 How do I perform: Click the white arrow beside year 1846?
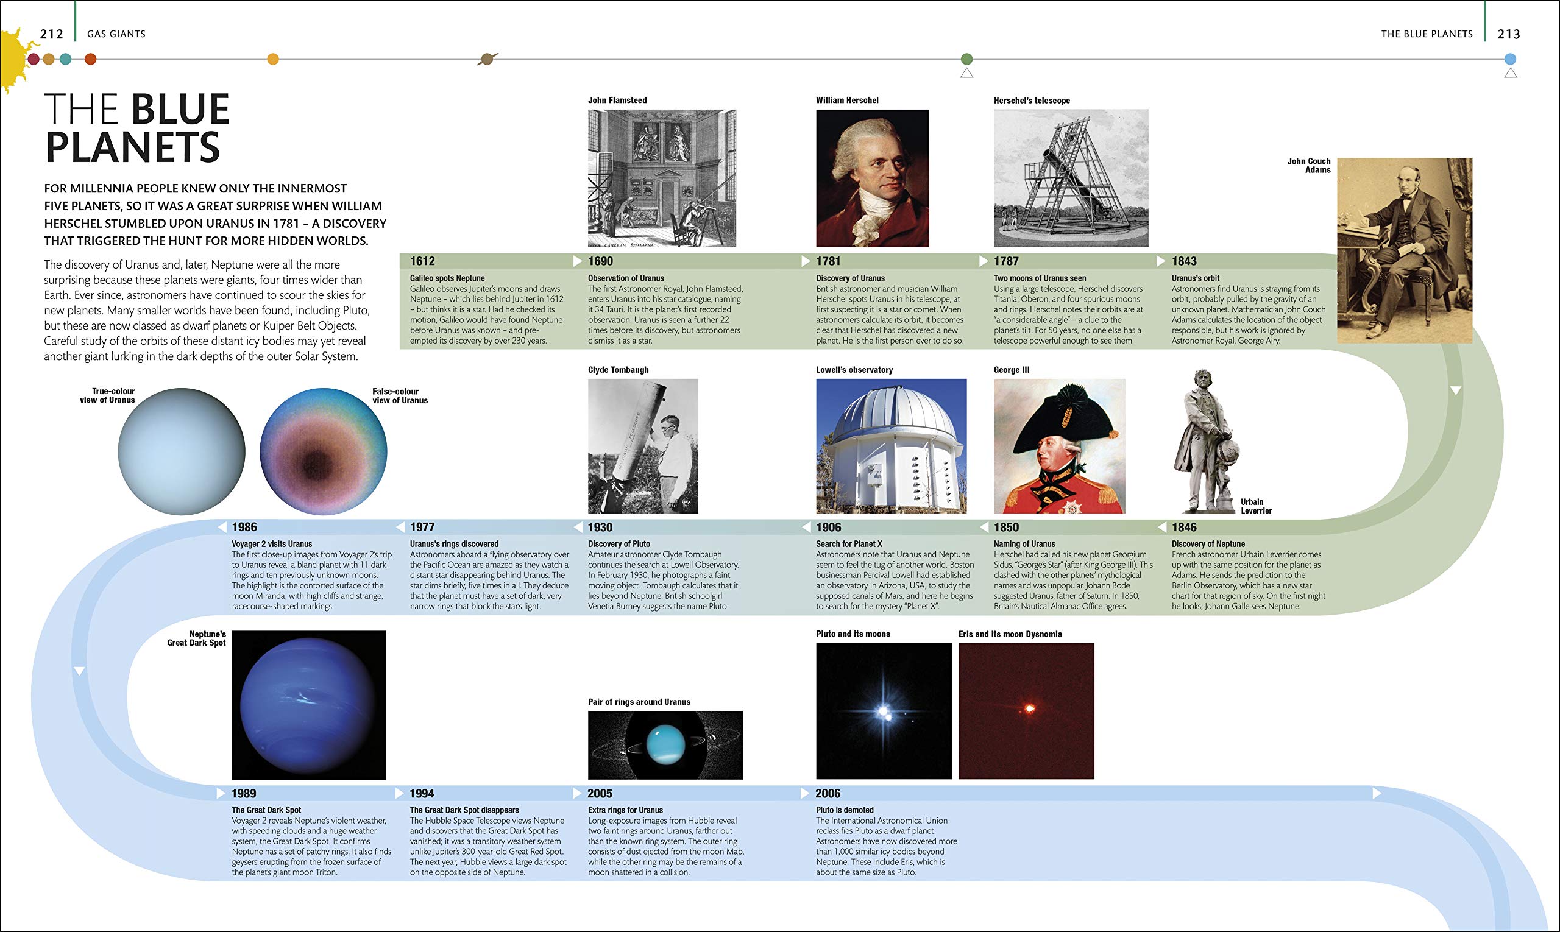(x=1161, y=527)
